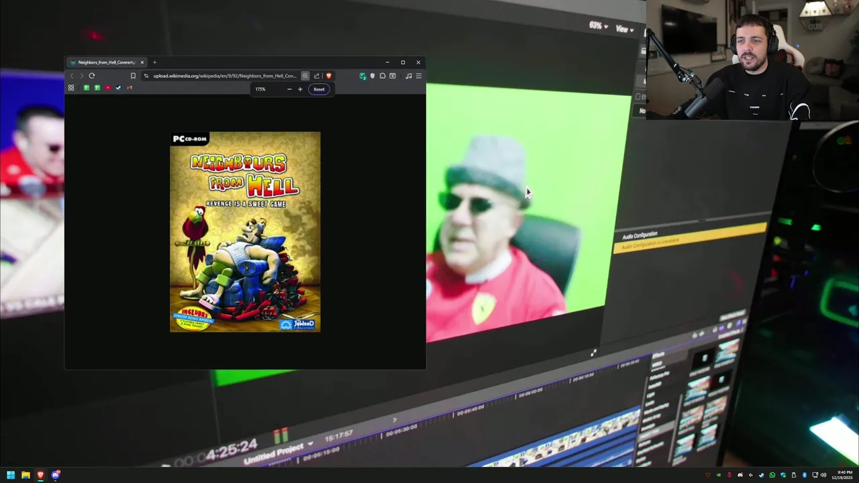Screen dimensions: 859x483
Task: Open site settings icon beside the URL
Action: [x=146, y=76]
